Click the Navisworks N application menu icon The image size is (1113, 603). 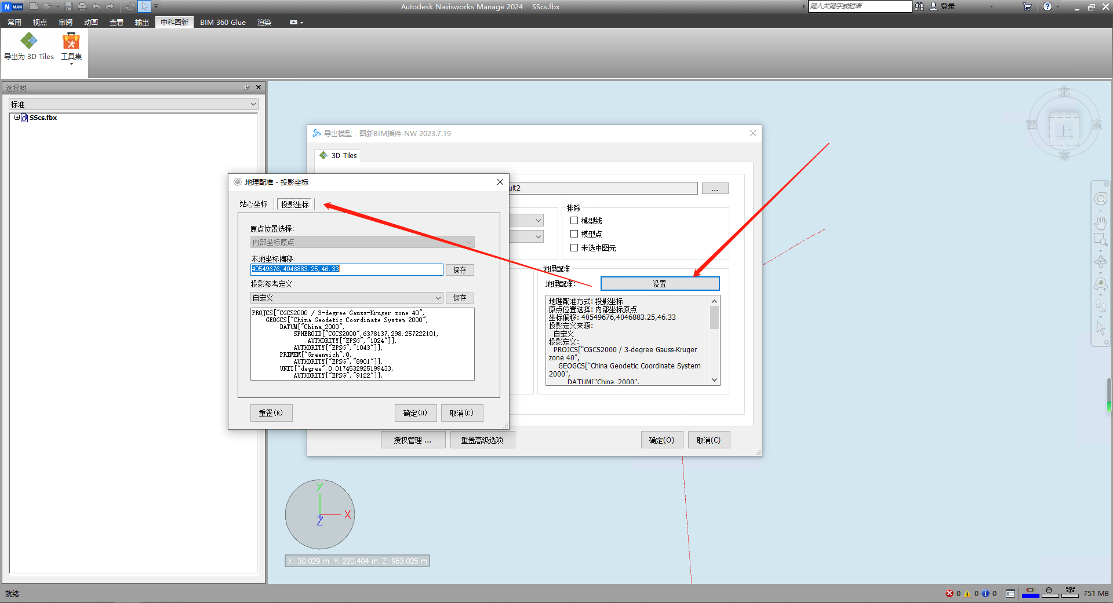click(13, 6)
